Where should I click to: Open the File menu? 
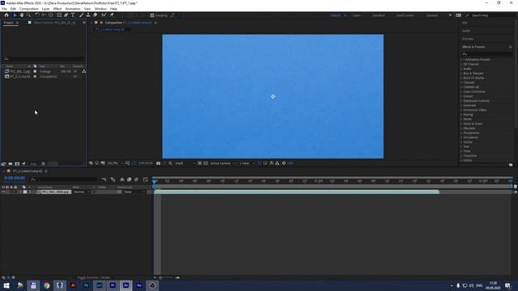[4, 9]
